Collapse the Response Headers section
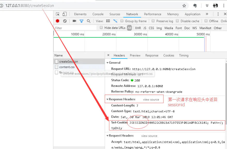This screenshot has width=227, height=149. coord(107,100)
